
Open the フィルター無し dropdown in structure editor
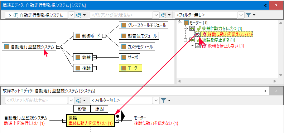(x=241, y=15)
